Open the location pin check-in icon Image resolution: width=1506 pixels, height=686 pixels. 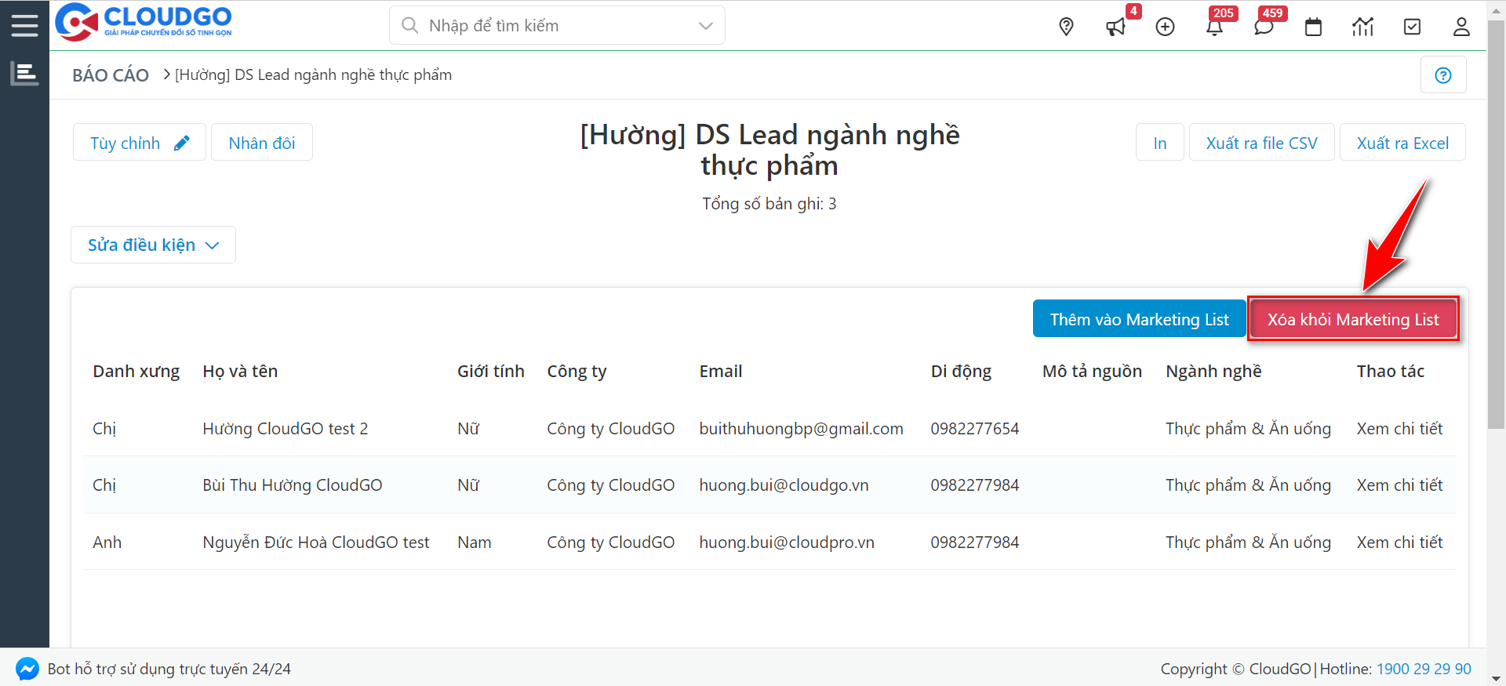(x=1066, y=27)
